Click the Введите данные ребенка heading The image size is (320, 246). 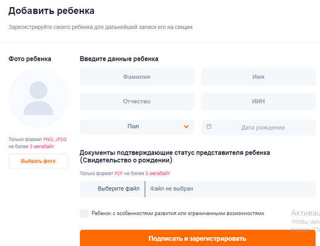[x=119, y=59]
